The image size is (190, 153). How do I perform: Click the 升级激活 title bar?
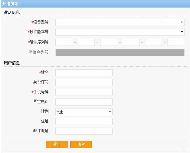[95, 4]
